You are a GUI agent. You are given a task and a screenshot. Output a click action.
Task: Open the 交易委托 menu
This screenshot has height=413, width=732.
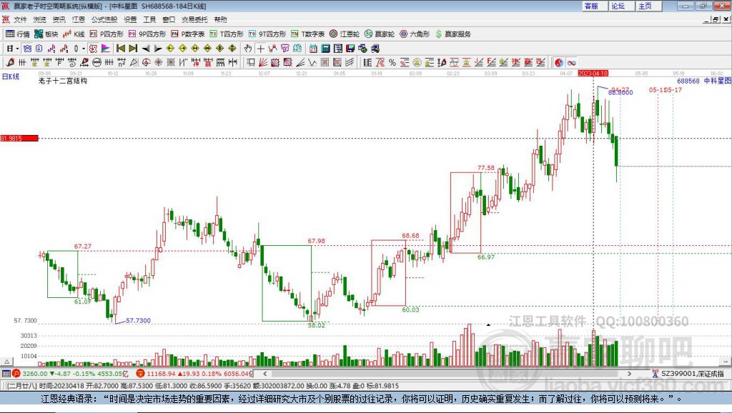[x=194, y=19]
